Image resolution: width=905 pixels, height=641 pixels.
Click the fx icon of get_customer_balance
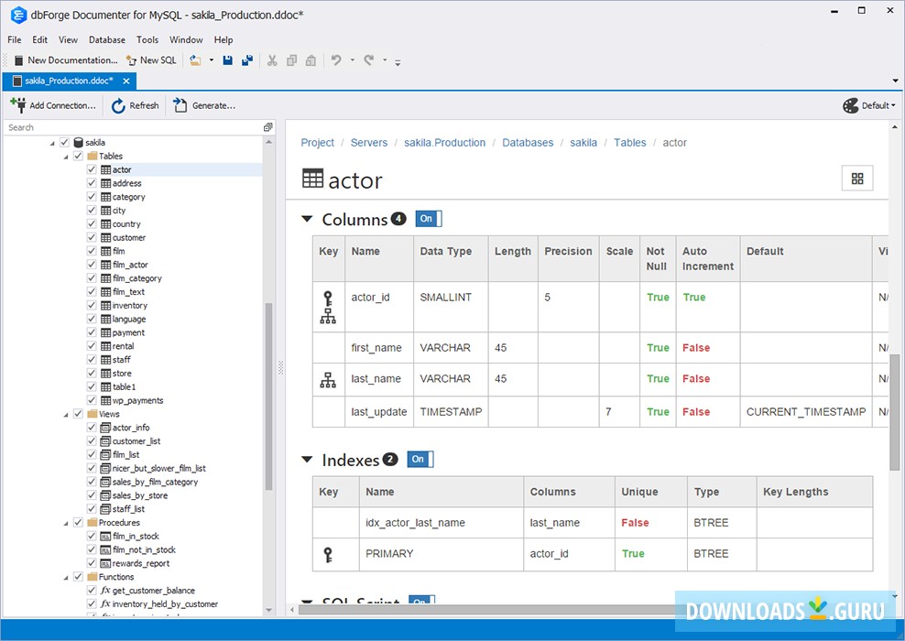pos(105,591)
